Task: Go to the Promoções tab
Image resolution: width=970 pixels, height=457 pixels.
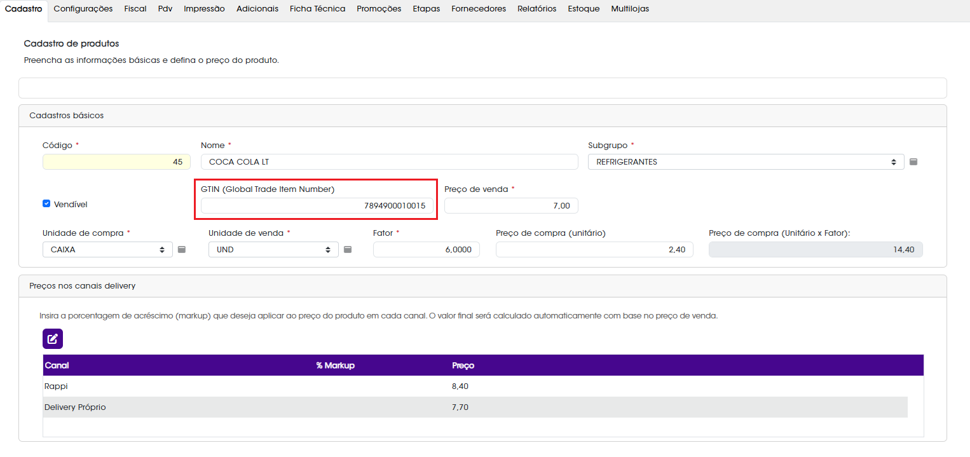Action: [379, 9]
